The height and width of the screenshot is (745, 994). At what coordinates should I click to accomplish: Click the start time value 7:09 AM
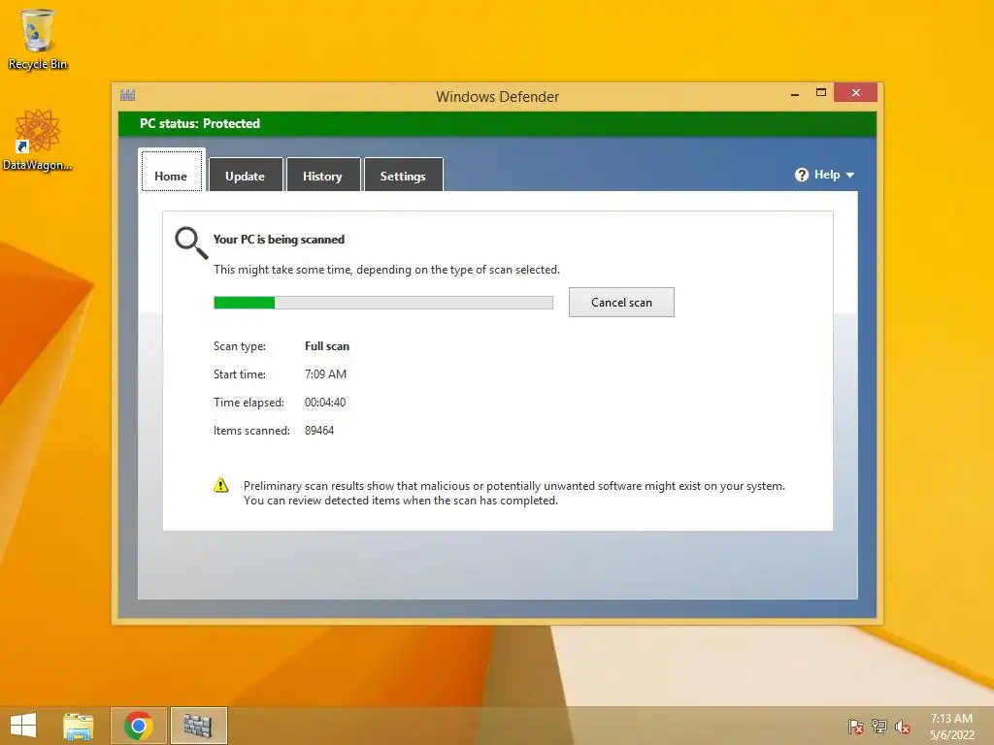[x=325, y=373]
